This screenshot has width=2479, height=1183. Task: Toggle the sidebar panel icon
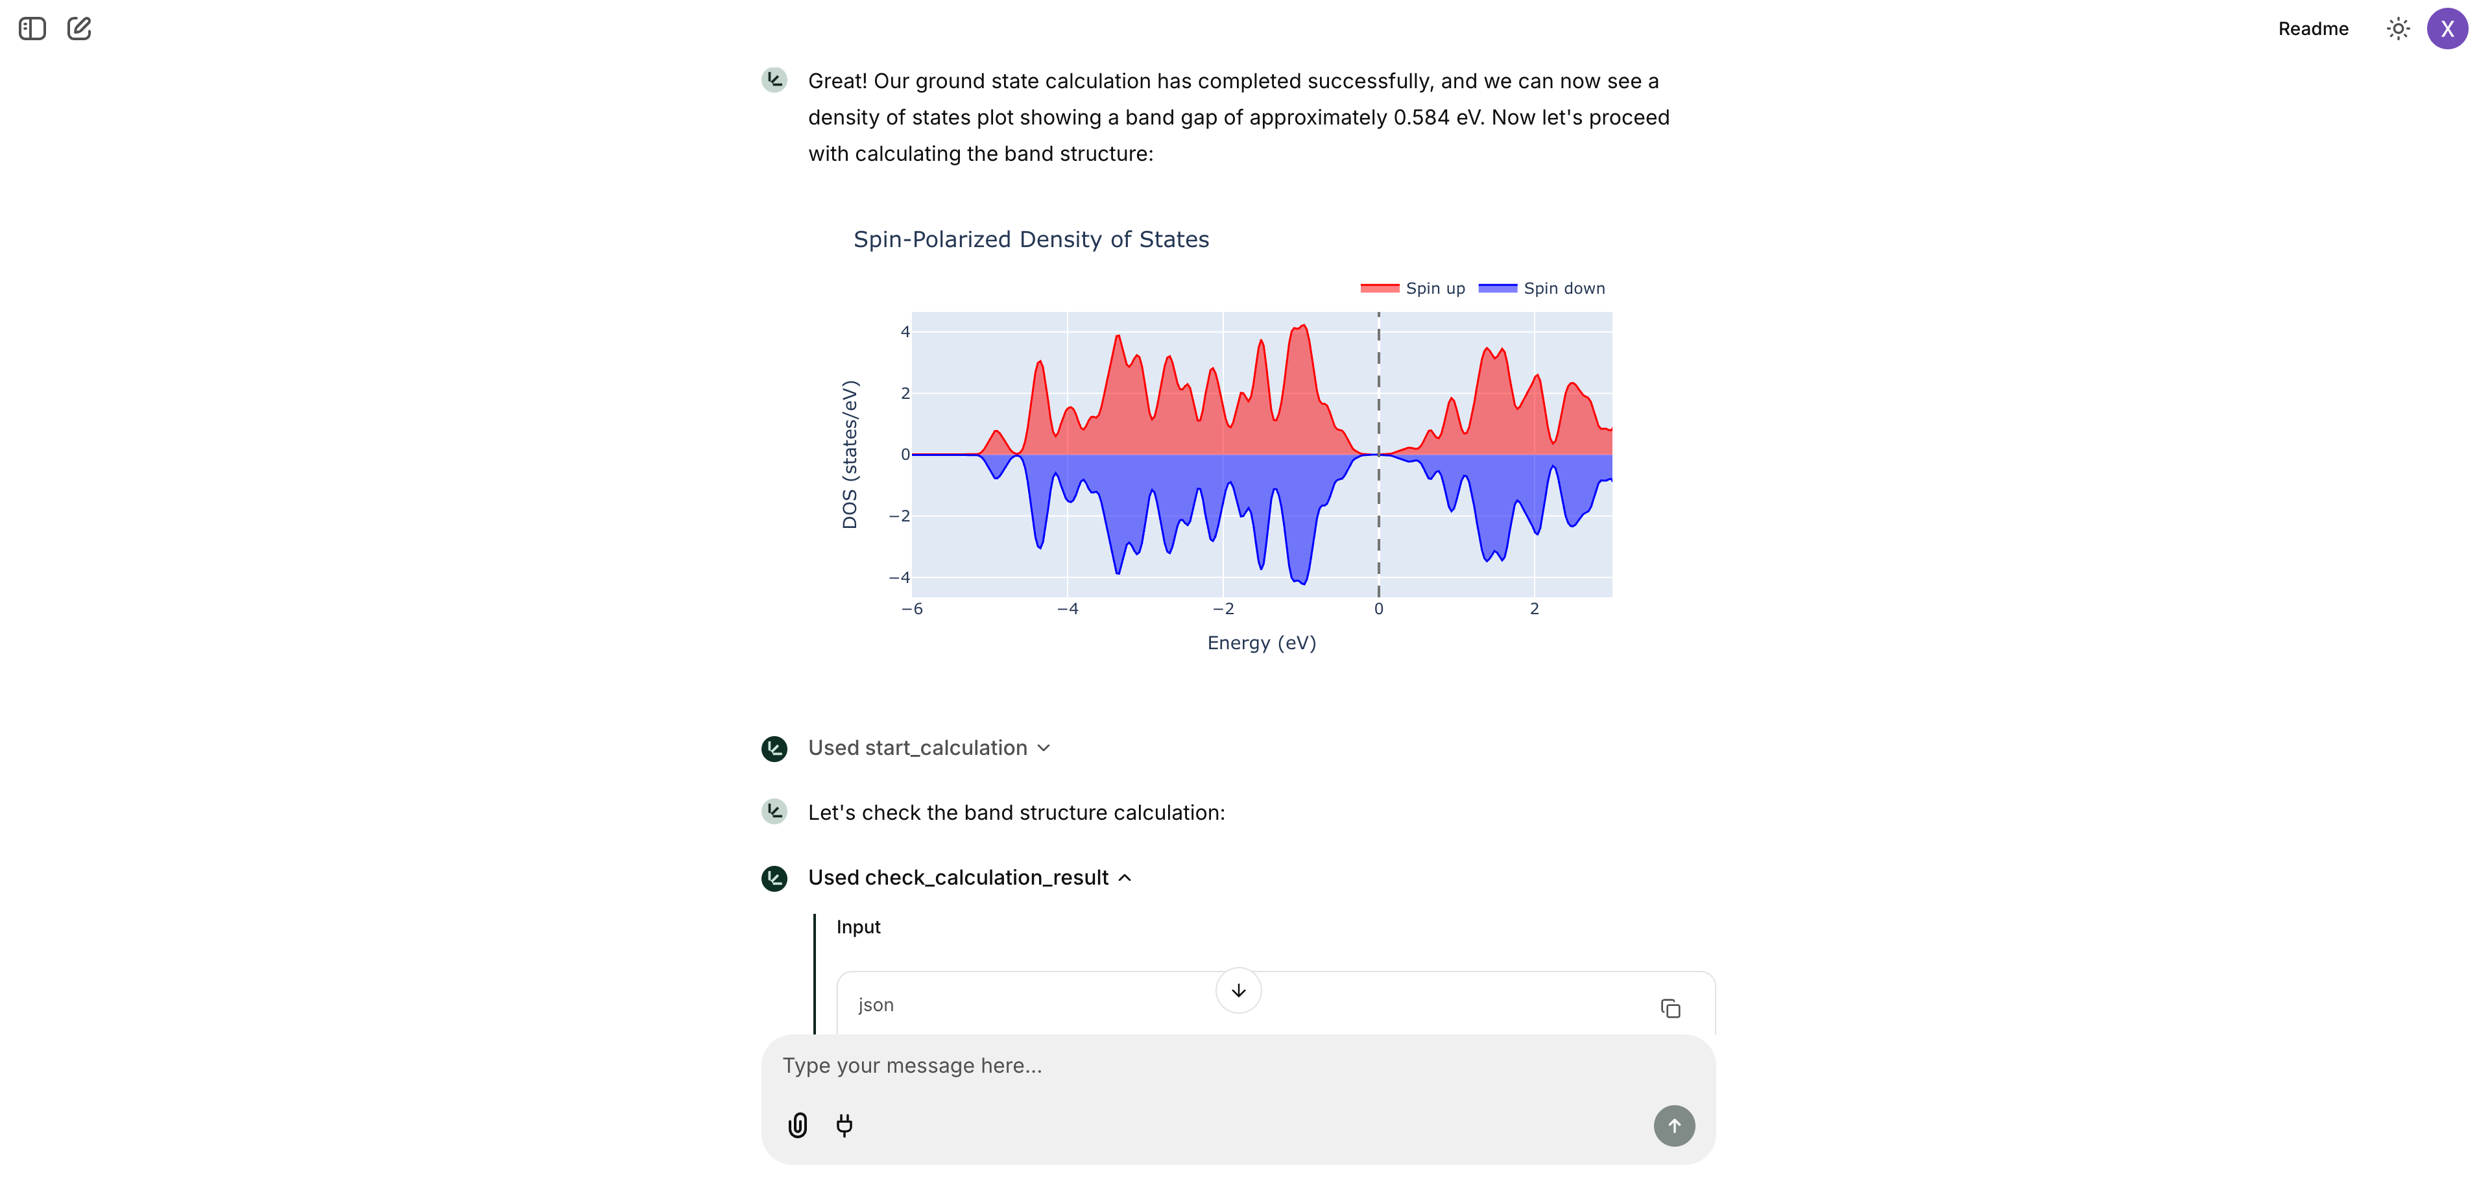(32, 29)
